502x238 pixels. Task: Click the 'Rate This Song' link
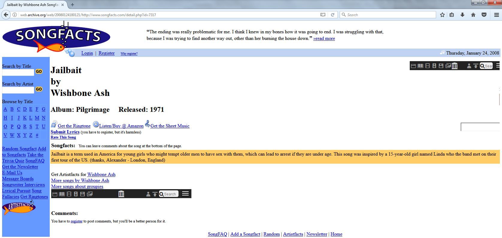tap(63, 137)
